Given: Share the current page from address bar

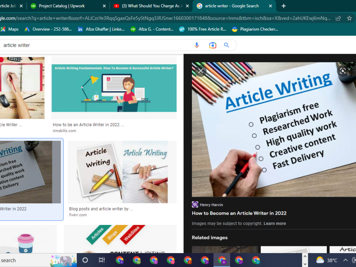Looking at the screenshot, I should pyautogui.click(x=338, y=18).
